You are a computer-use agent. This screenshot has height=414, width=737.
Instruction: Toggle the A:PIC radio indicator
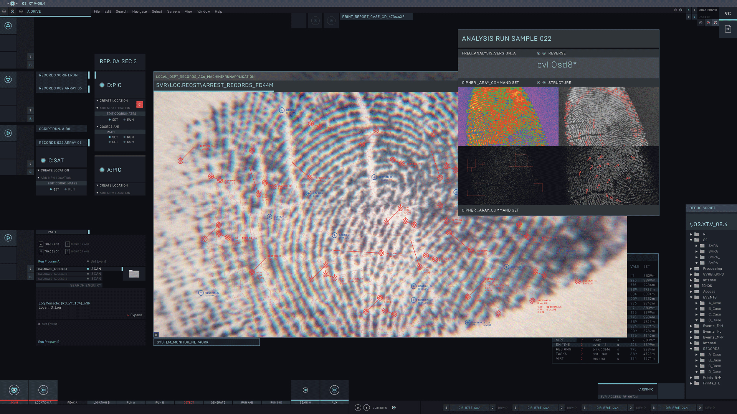(102, 170)
